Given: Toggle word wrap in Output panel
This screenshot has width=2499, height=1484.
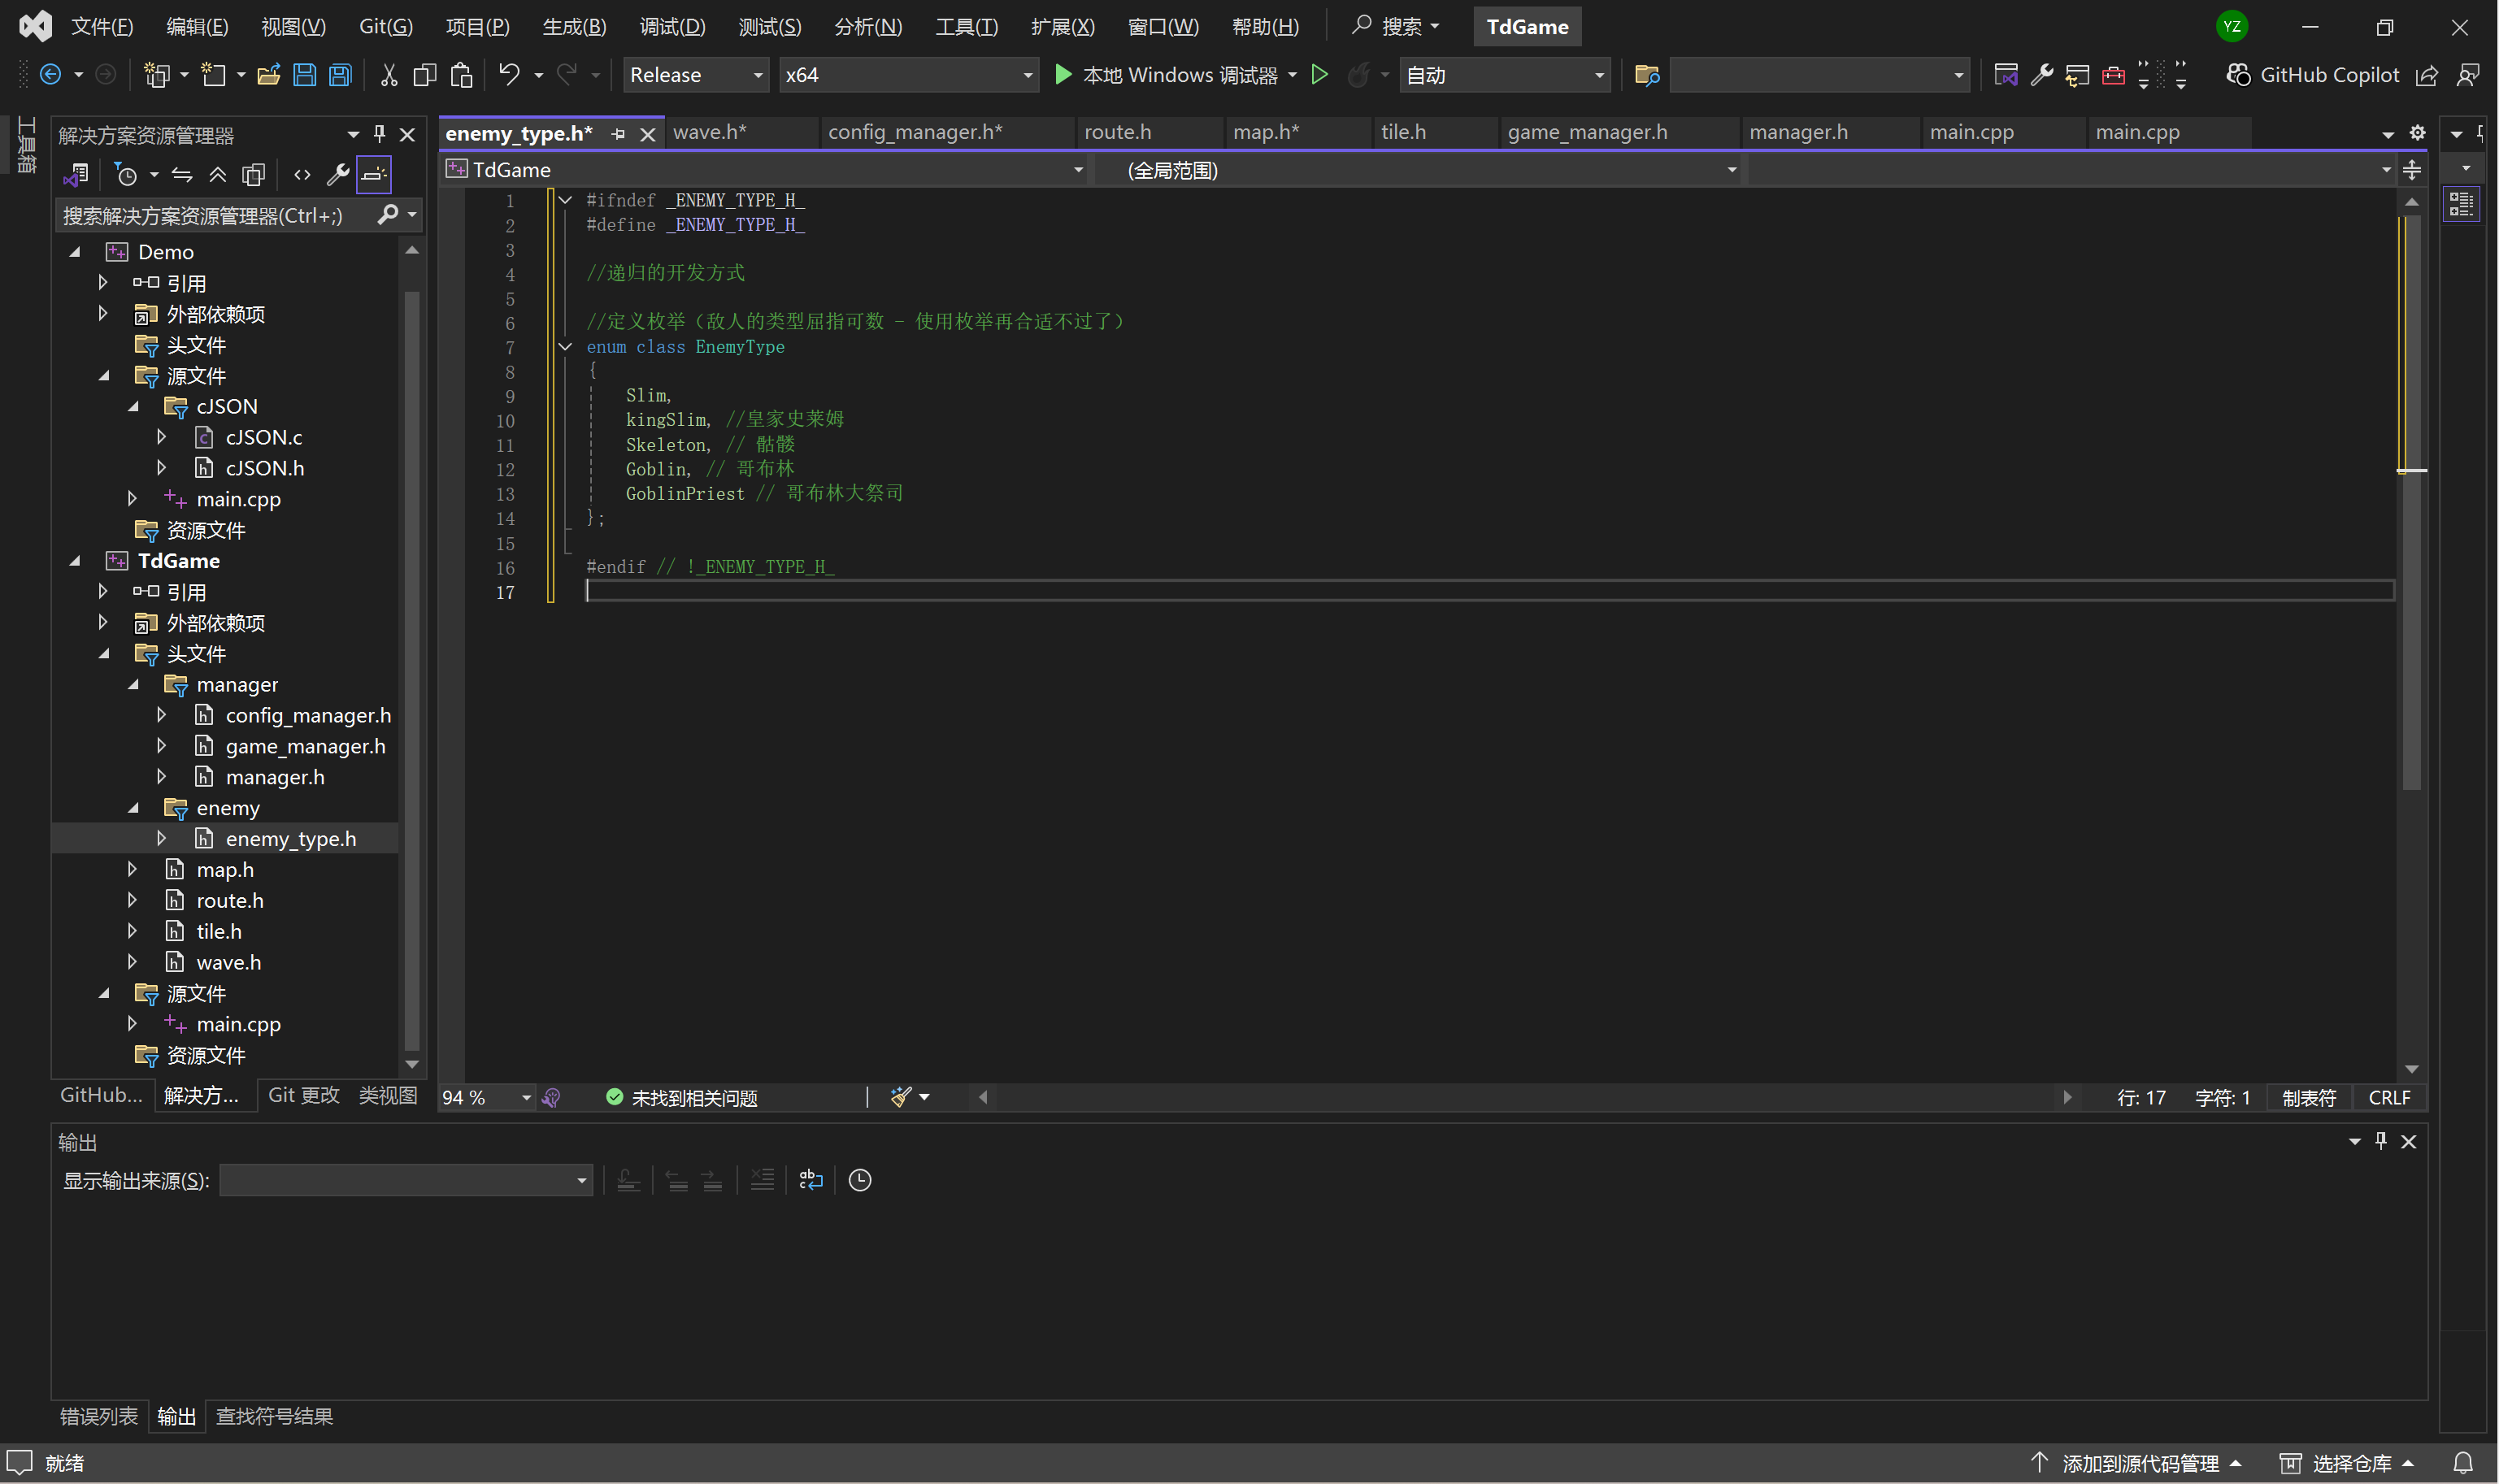Looking at the screenshot, I should pyautogui.click(x=811, y=1181).
